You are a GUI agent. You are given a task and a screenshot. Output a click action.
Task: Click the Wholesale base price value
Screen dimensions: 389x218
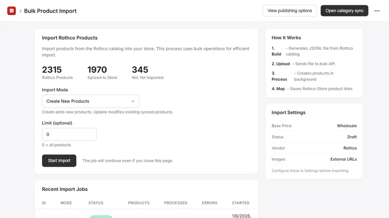point(347,126)
